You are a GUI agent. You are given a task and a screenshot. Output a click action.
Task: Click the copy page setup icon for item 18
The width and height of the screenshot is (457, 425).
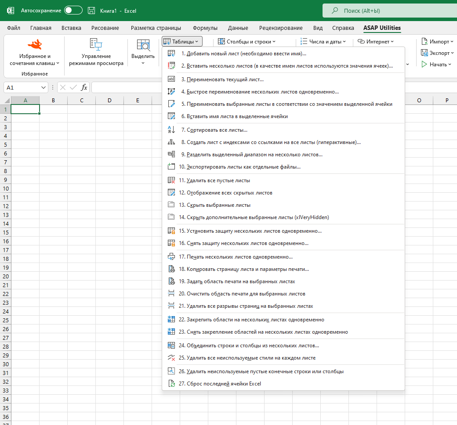pos(171,269)
